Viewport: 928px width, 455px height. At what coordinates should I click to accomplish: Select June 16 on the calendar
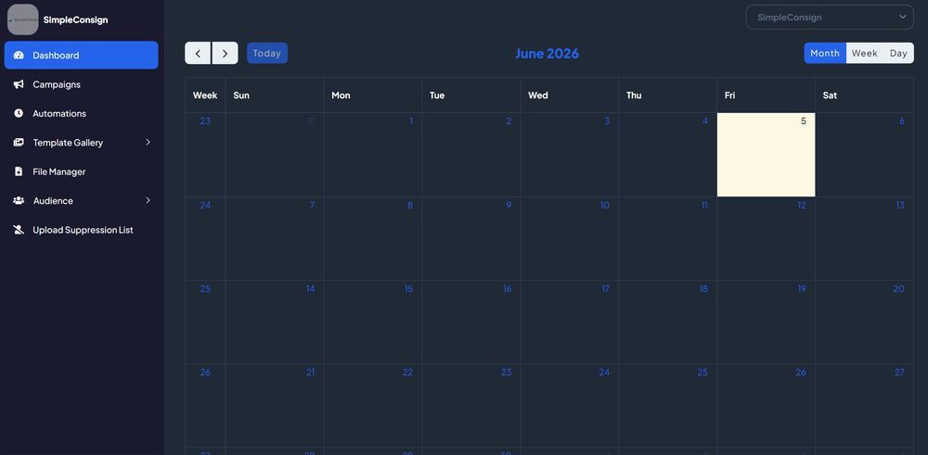[x=471, y=322]
